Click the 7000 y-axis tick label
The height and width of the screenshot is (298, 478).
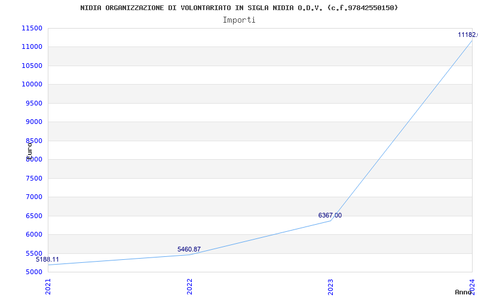33,197
